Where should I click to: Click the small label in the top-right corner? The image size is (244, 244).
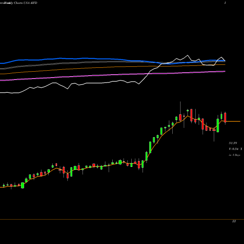[225, 3]
